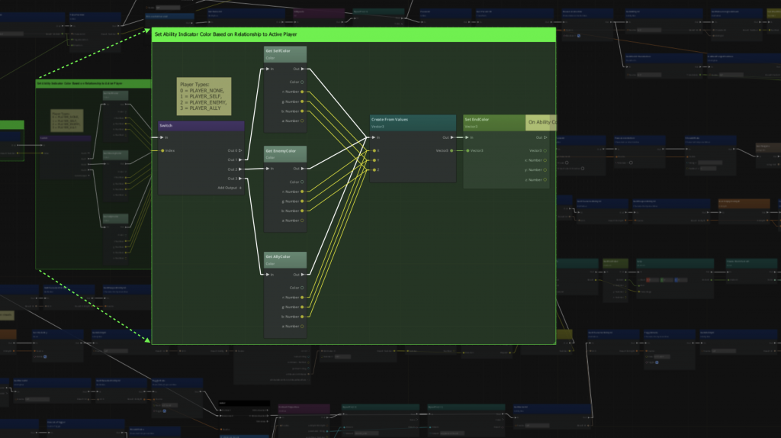The height and width of the screenshot is (438, 781).
Task: Click the r: Number port on Get SelfColor
Action: click(302, 92)
